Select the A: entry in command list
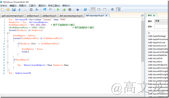169x98 pixels. tap(149, 33)
